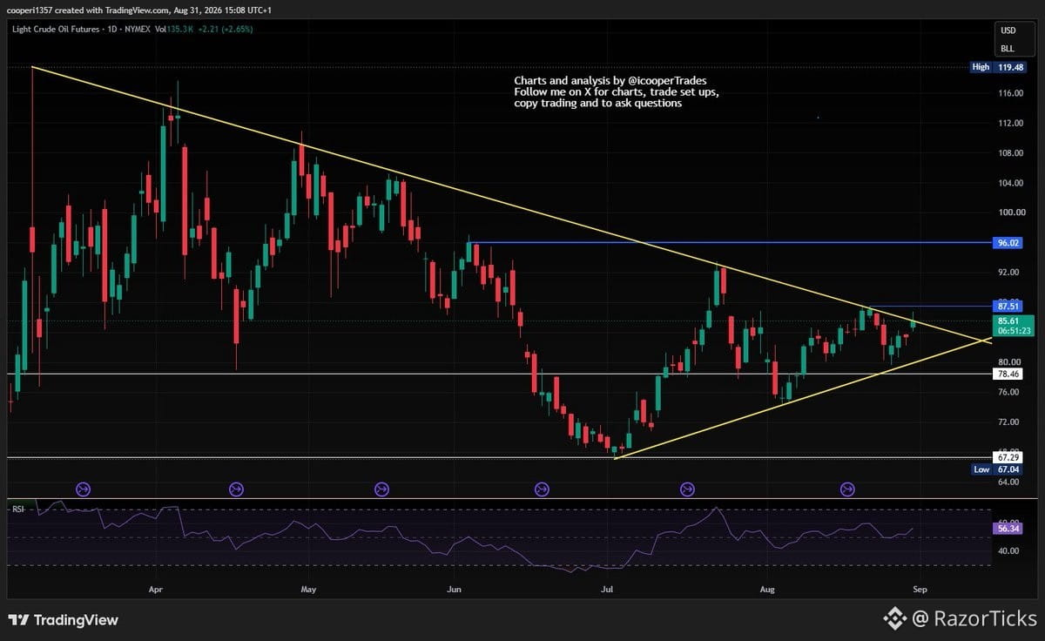Click the TradingView logo
1045x641 pixels.
coord(63,620)
